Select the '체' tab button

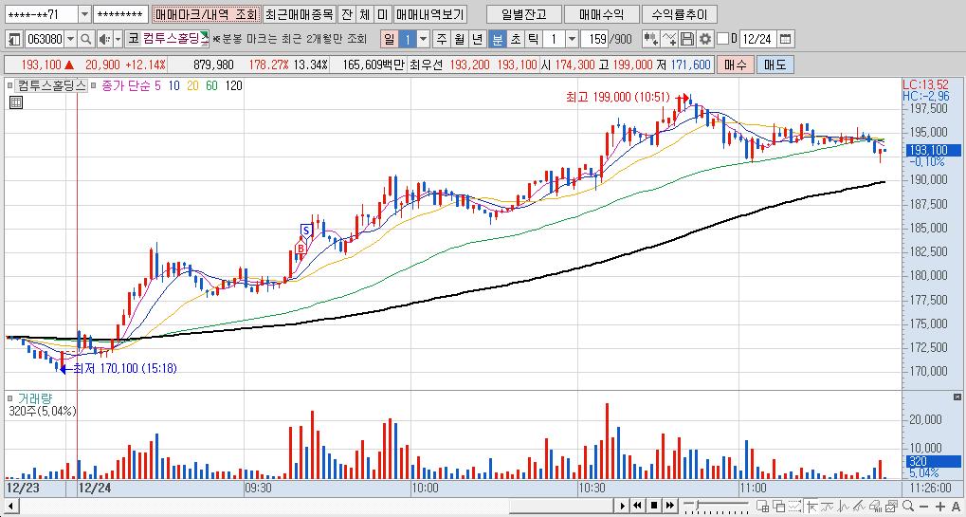[x=365, y=14]
